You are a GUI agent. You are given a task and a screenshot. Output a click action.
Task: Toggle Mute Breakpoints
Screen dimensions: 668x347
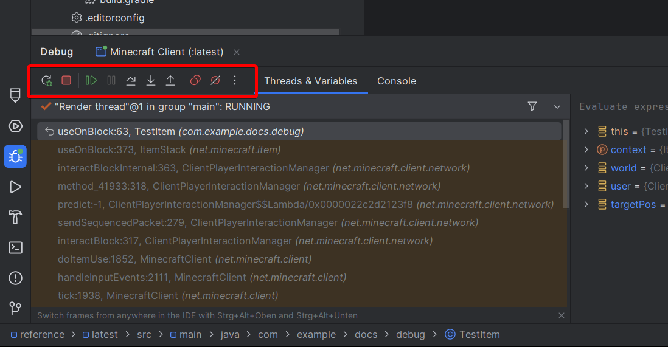(x=215, y=80)
